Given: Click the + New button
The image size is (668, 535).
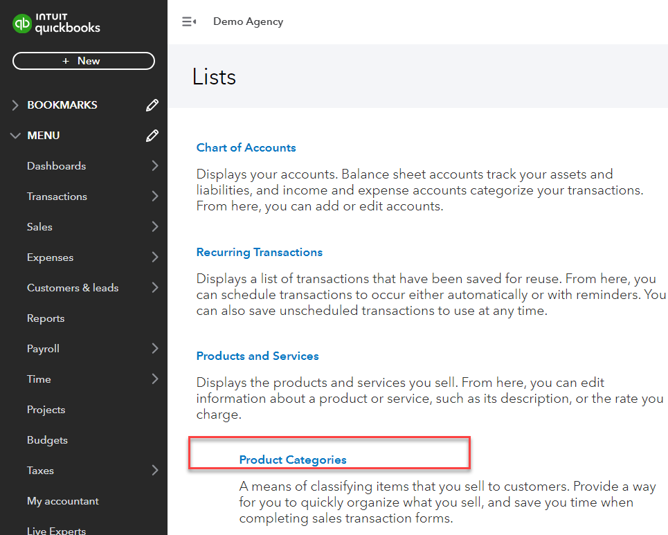Looking at the screenshot, I should click(83, 61).
